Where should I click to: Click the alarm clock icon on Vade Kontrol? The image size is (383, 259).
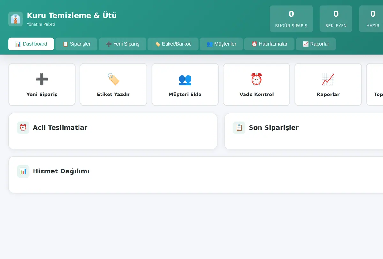pos(257,79)
